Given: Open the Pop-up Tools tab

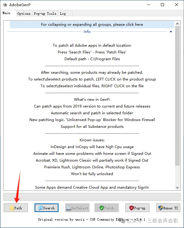Looking at the screenshot, I should pyautogui.click(x=45, y=14).
